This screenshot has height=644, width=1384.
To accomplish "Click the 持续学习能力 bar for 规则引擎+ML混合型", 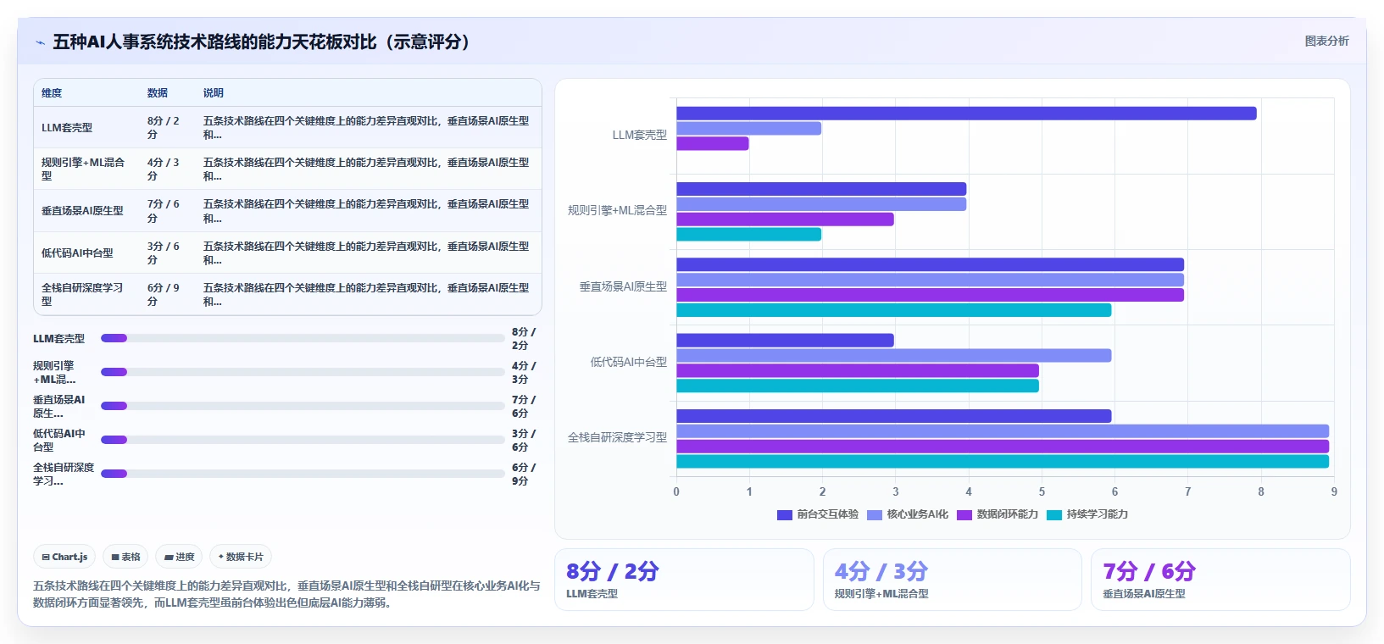I will tap(748, 235).
